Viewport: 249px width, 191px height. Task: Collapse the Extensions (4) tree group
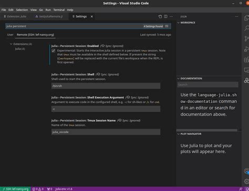[x=11, y=44]
